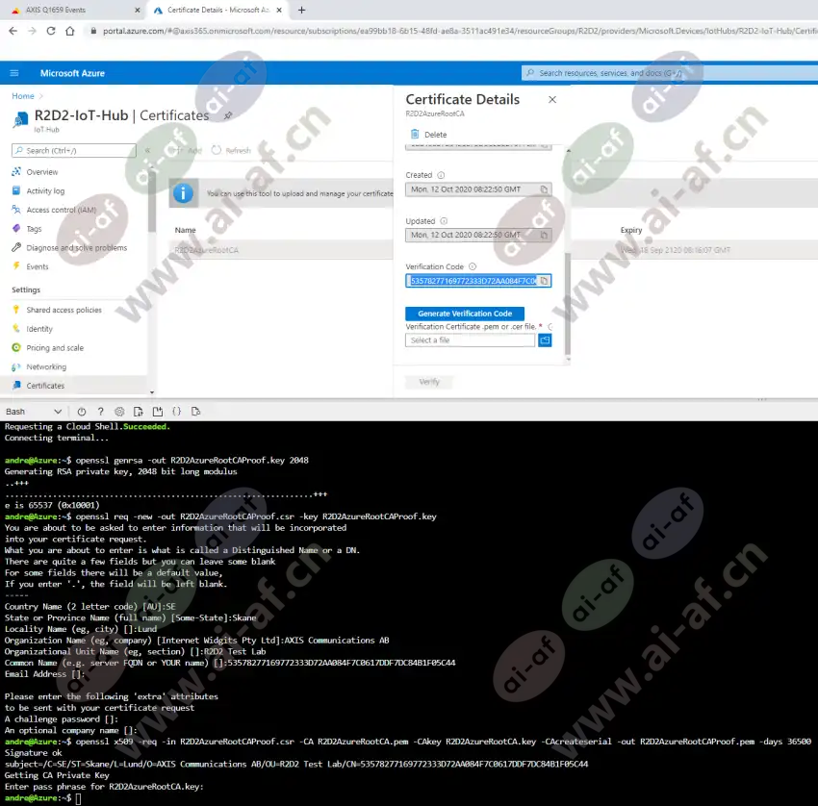Open a new browser tab
This screenshot has width=818, height=806.
coord(301,10)
